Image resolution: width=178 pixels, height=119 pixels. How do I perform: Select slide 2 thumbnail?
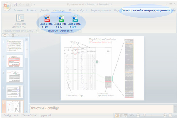coord(14,61)
